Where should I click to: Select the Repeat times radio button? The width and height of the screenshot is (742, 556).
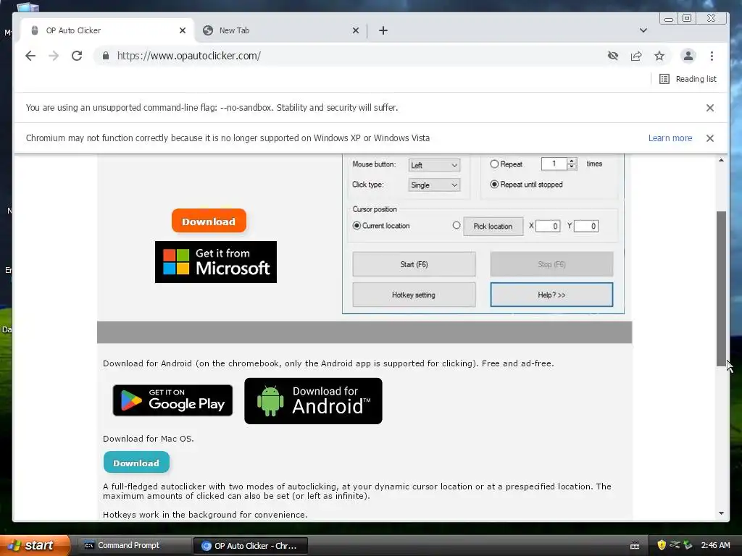point(494,164)
